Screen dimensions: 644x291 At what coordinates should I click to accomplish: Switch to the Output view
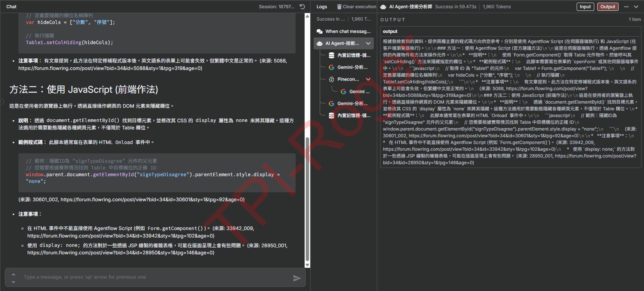pyautogui.click(x=608, y=7)
